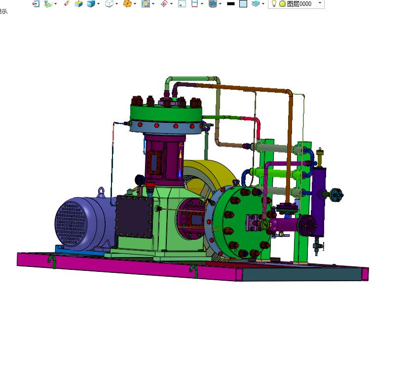
Task: Click the light blue color swatch
Action: pyautogui.click(x=243, y=3)
